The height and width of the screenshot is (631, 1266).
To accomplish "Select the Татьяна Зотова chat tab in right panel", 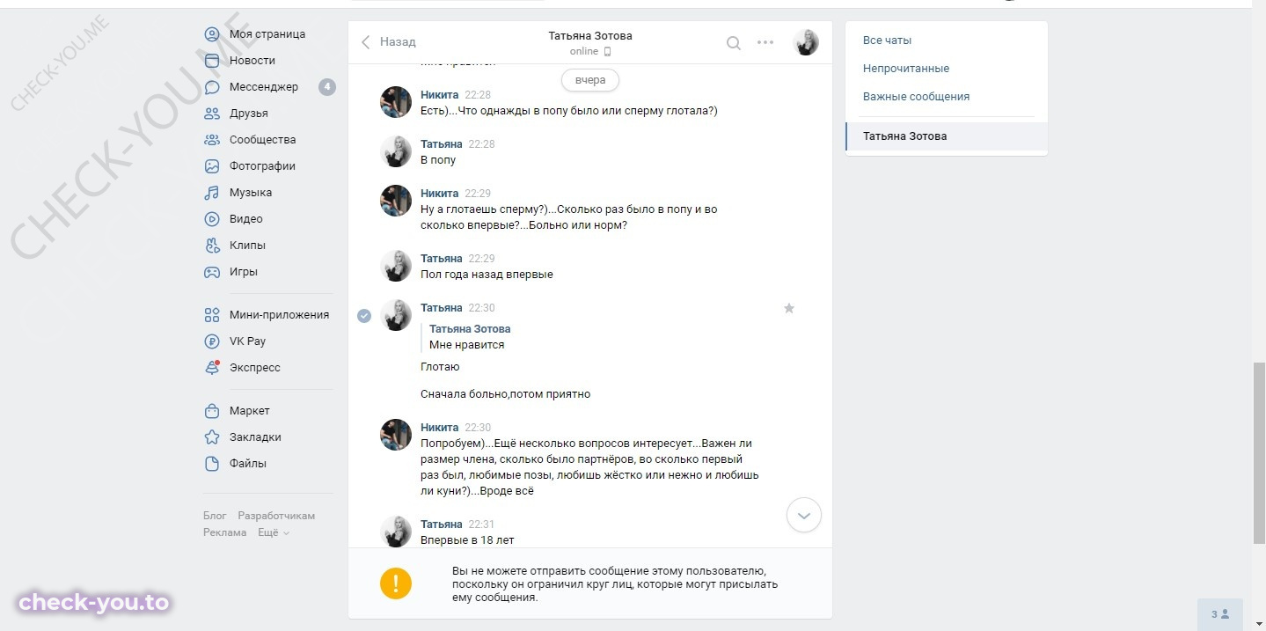I will [x=947, y=136].
